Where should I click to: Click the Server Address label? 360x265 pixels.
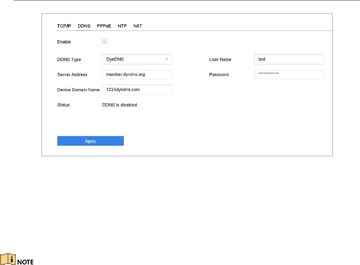pos(72,75)
